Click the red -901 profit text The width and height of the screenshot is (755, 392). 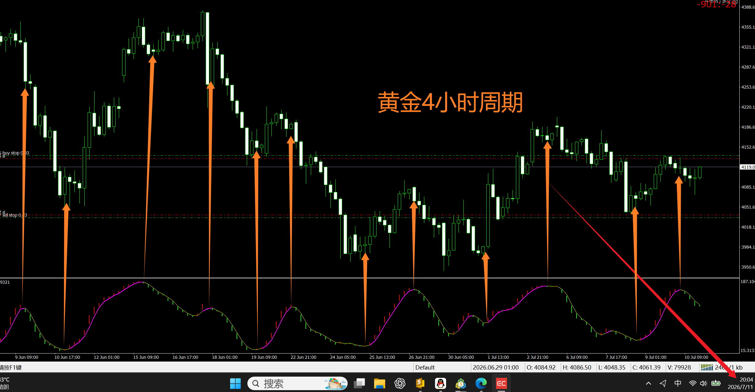click(x=716, y=4)
